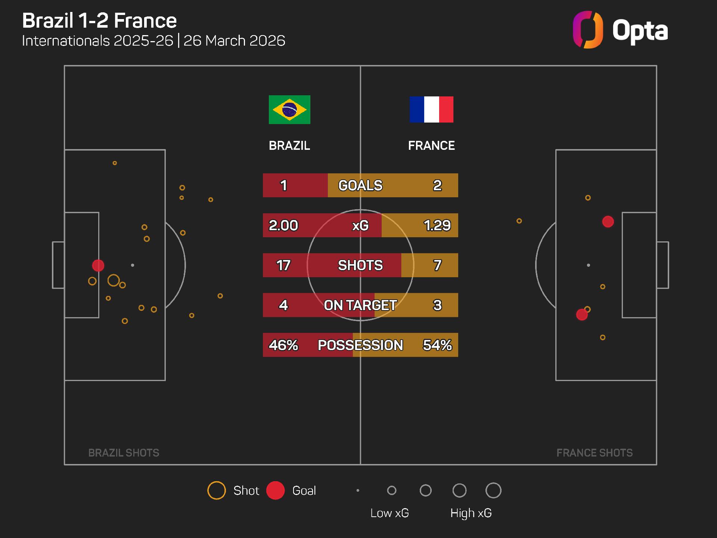717x538 pixels.
Task: Click the largest Brazil shot circle
Action: [114, 280]
